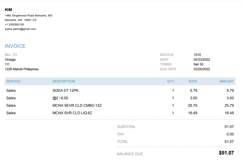Click invoice number 1010
242x162 pixels.
(x=197, y=55)
